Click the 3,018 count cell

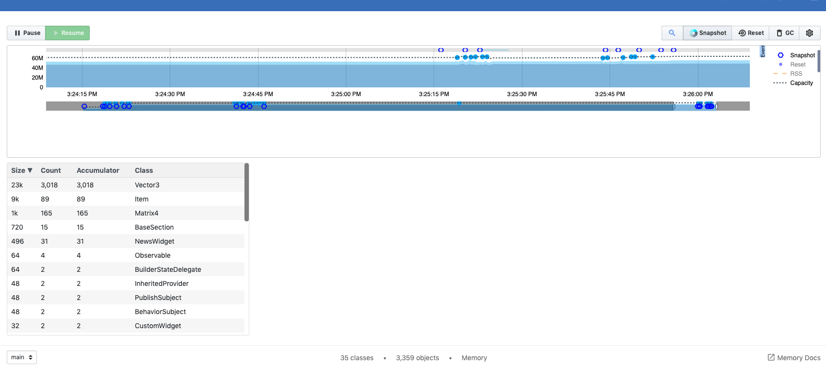49,185
